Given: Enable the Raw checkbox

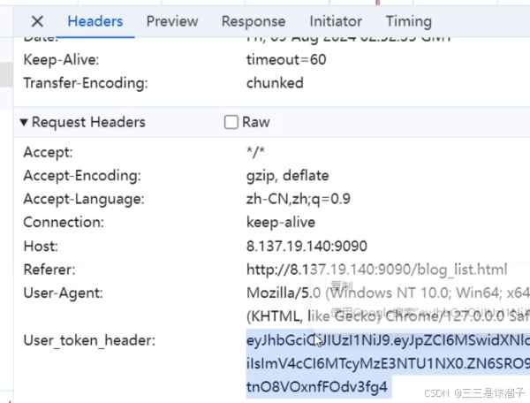Looking at the screenshot, I should pos(231,122).
